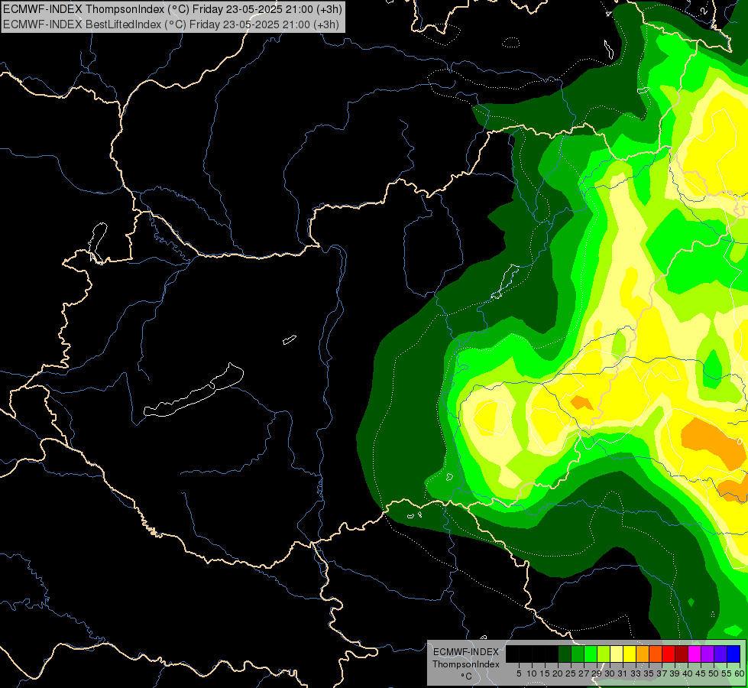Viewport: 748px width, 688px height.
Task: Select the orange 33–35 legend swatch
Action: point(643,654)
